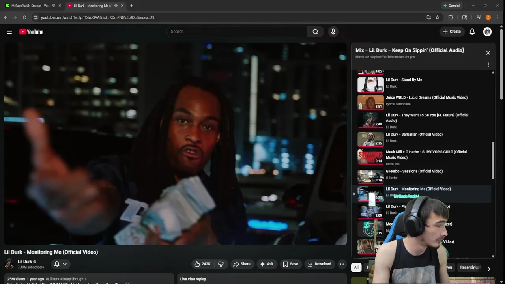Open Lil Durk channel name link
505x284 pixels.
25,262
